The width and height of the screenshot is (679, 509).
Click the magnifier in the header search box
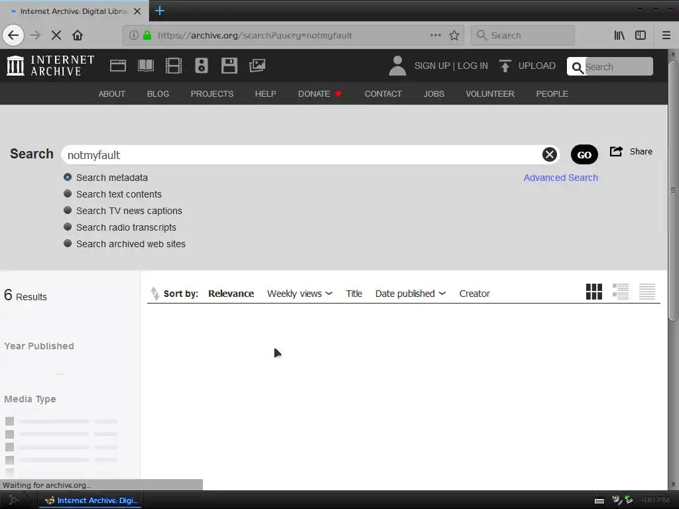pyautogui.click(x=578, y=67)
